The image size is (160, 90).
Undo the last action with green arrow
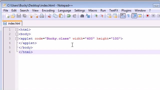click(x=69, y=16)
